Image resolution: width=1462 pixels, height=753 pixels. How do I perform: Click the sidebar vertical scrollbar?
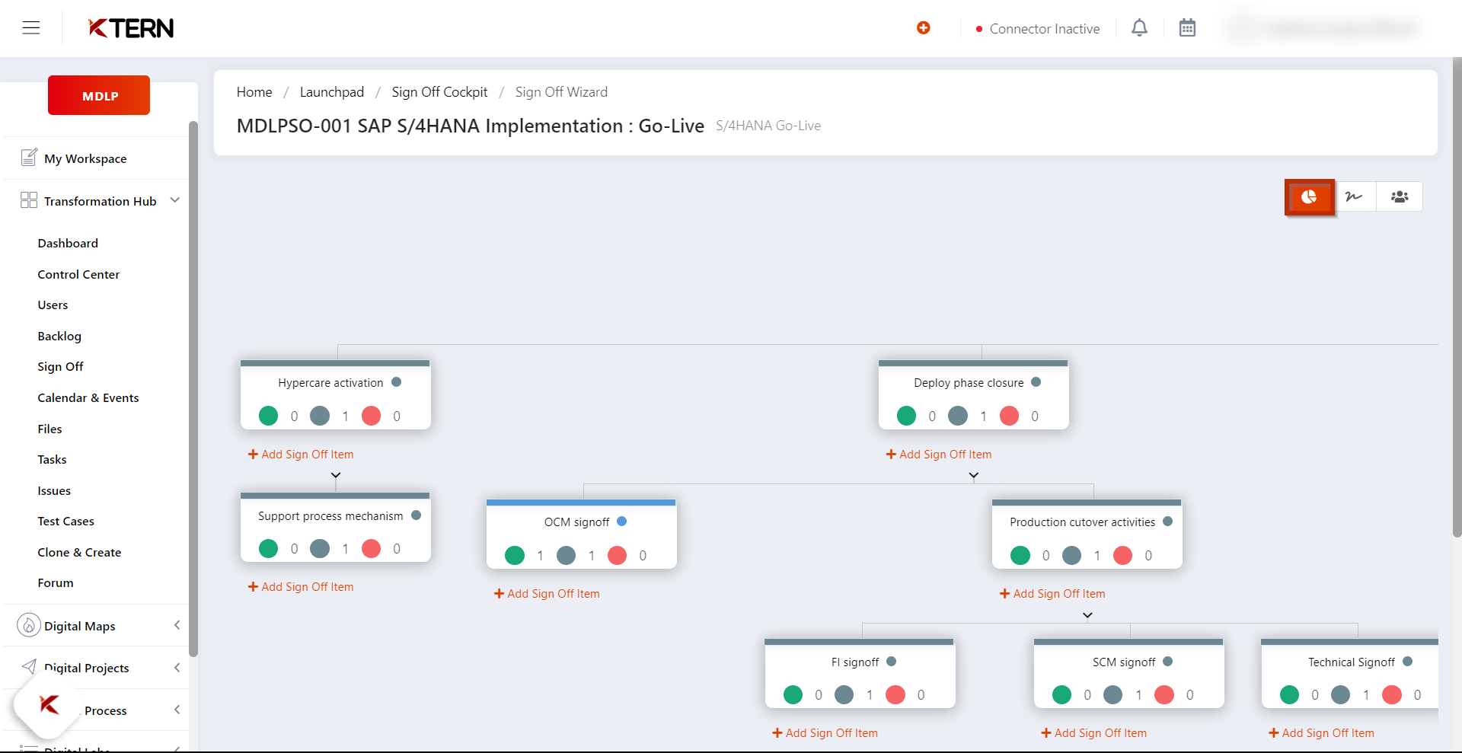pyautogui.click(x=193, y=388)
